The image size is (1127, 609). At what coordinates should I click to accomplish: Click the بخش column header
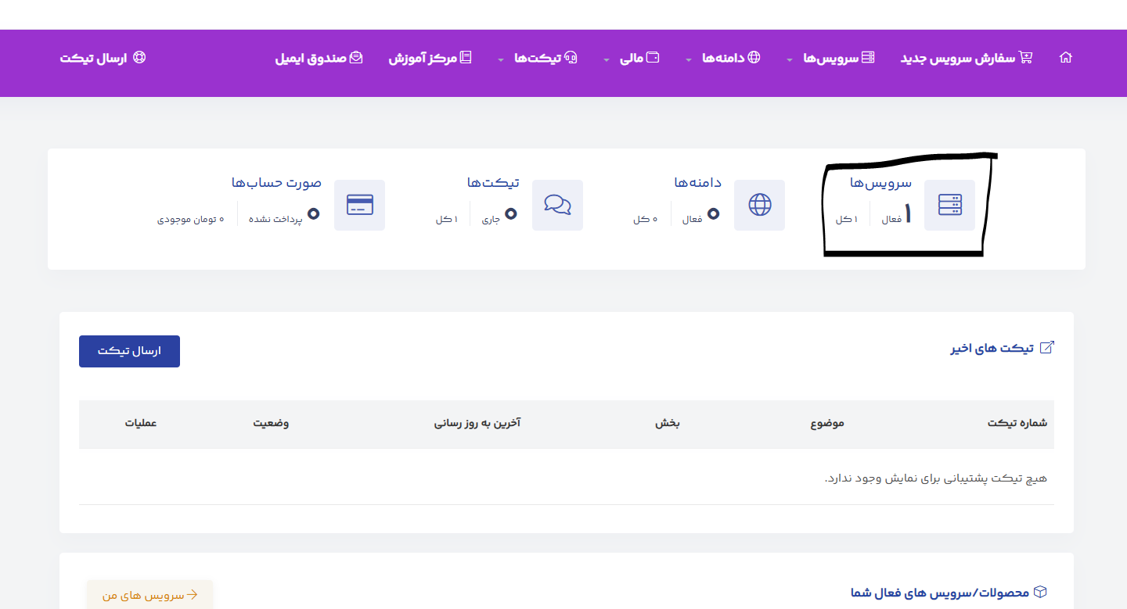[x=668, y=424]
